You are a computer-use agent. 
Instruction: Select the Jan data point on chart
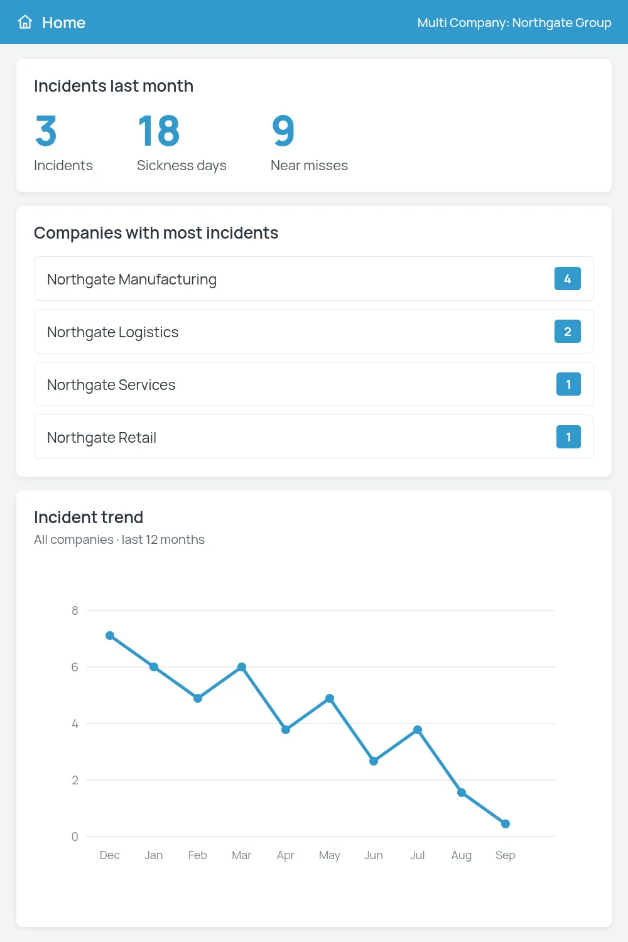coord(154,667)
